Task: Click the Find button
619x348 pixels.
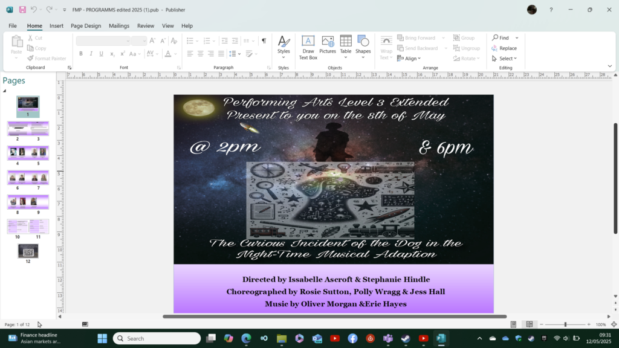Action: point(500,38)
